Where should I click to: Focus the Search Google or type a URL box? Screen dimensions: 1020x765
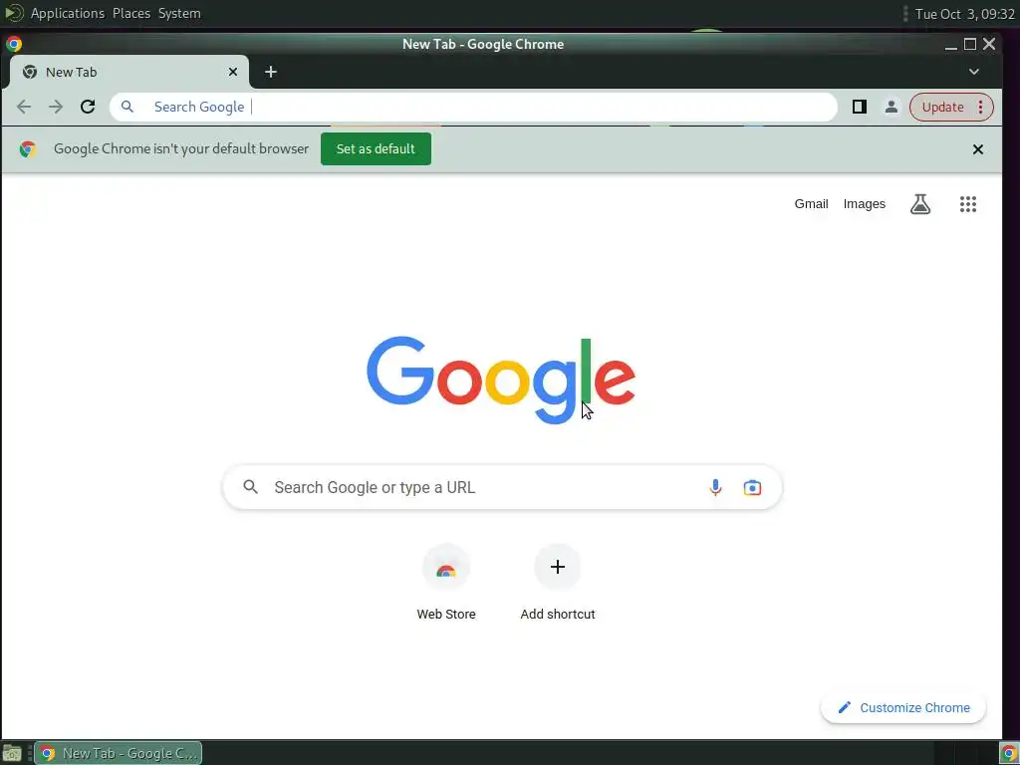502,487
